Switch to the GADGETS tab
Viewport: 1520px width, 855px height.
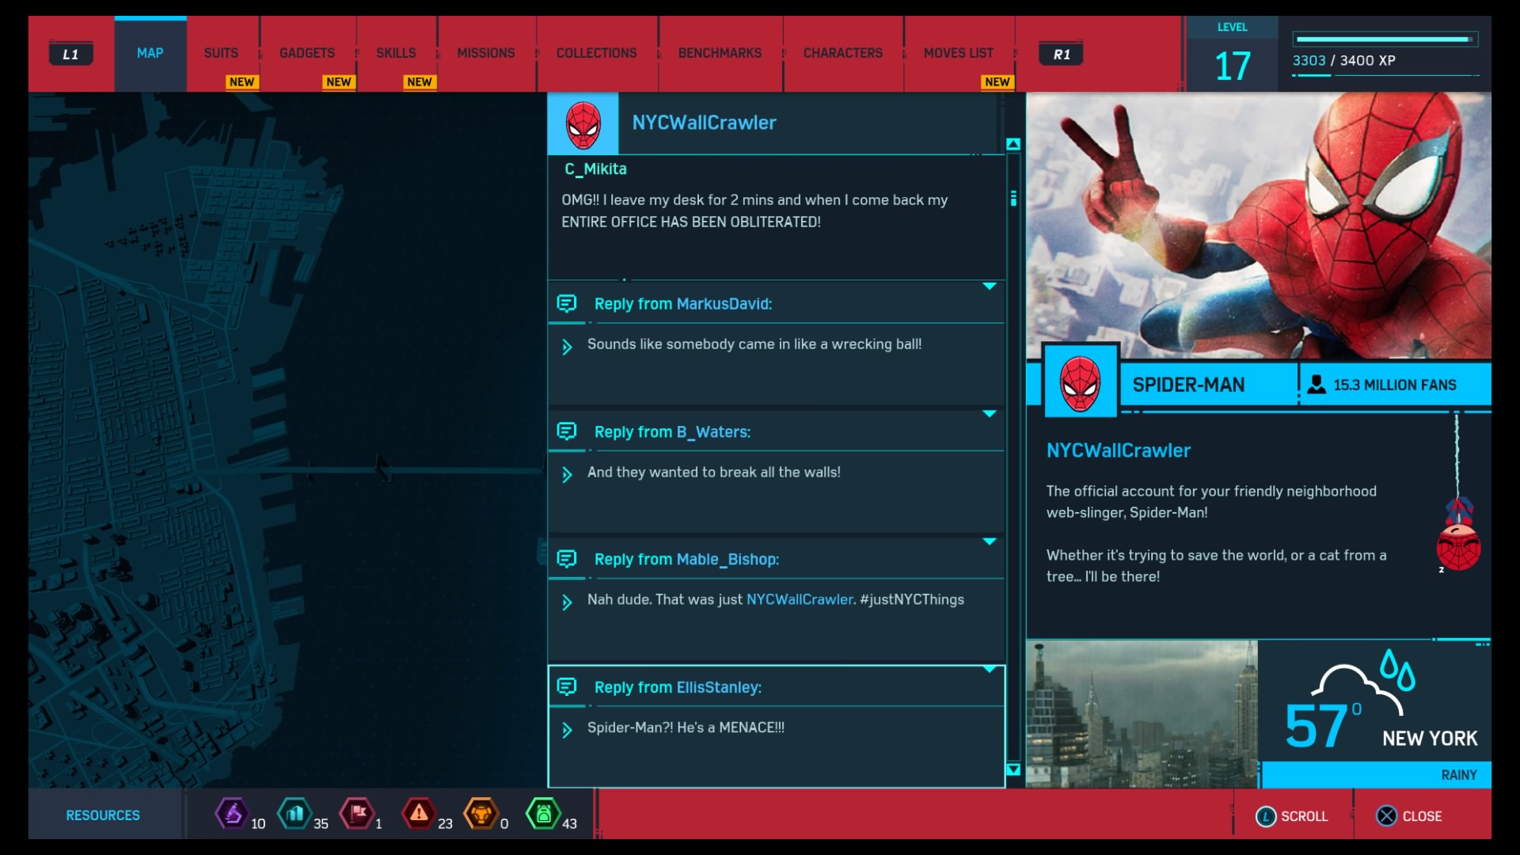click(307, 53)
